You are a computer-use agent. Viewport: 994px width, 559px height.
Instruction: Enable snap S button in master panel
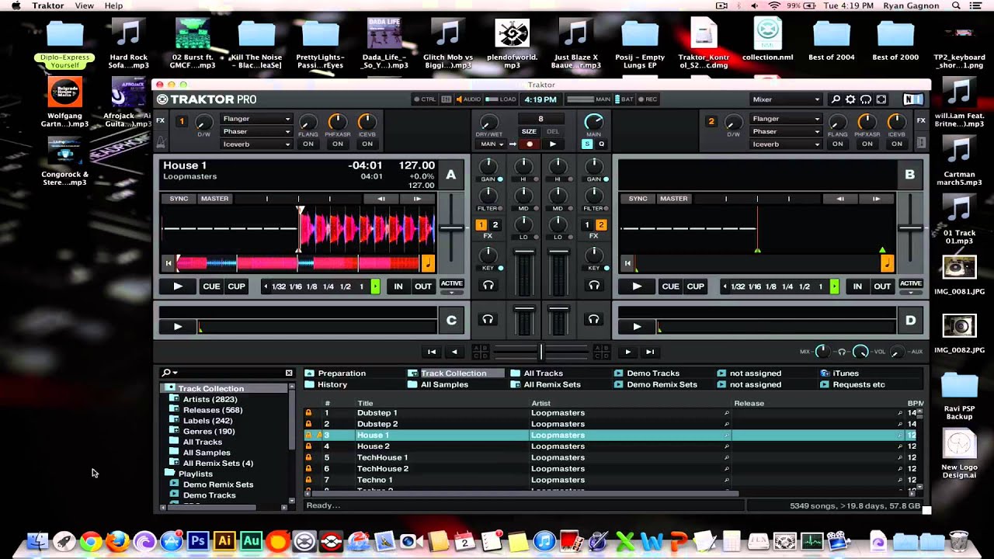(x=588, y=144)
